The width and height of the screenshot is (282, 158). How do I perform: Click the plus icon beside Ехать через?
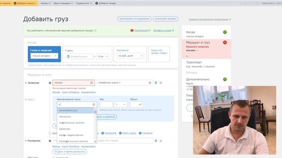(x=120, y=133)
